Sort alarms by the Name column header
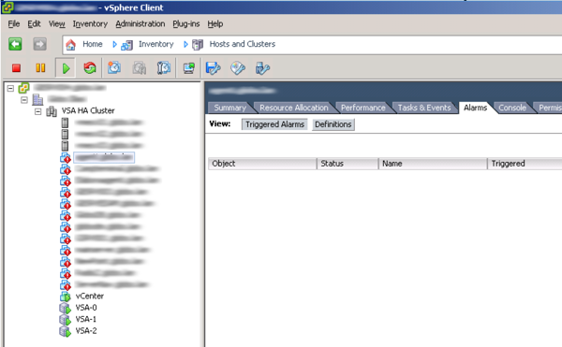This screenshot has width=562, height=347. 433,164
